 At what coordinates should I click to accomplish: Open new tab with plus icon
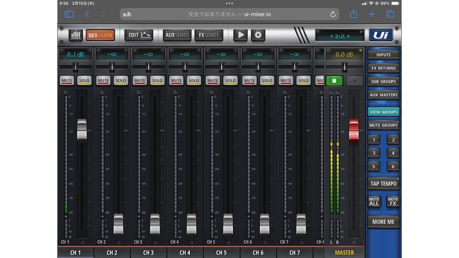(372, 14)
